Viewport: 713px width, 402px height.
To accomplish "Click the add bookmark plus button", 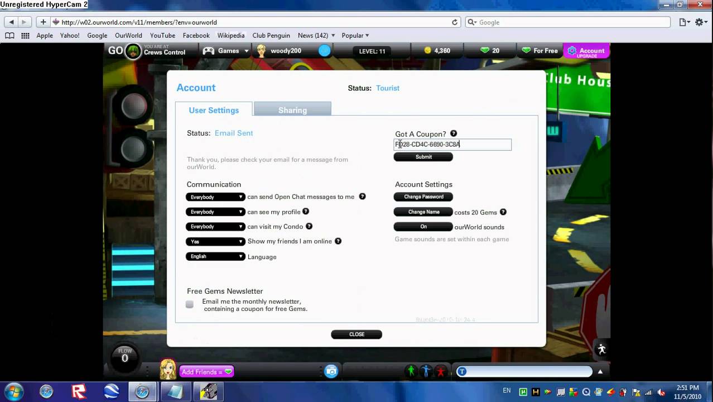I will pos(43,22).
